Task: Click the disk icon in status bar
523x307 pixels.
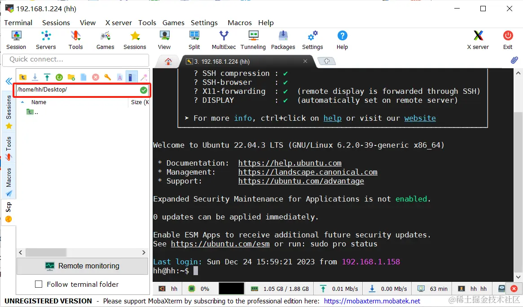Action: [x=501, y=289]
